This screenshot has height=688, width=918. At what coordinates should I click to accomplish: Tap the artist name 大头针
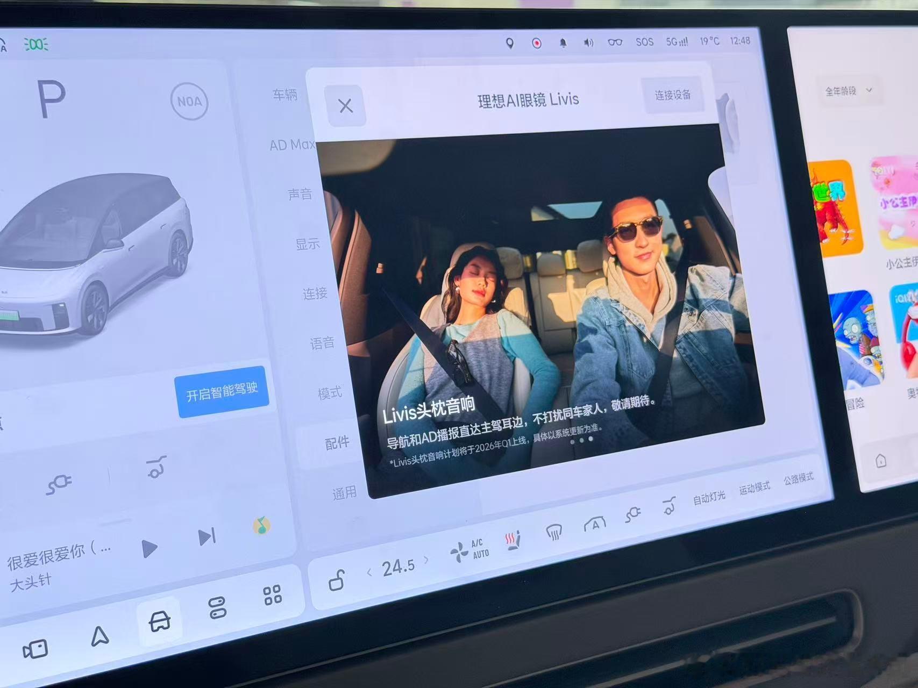31,583
